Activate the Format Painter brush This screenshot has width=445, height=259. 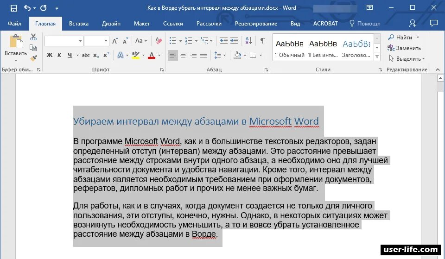pos(33,58)
